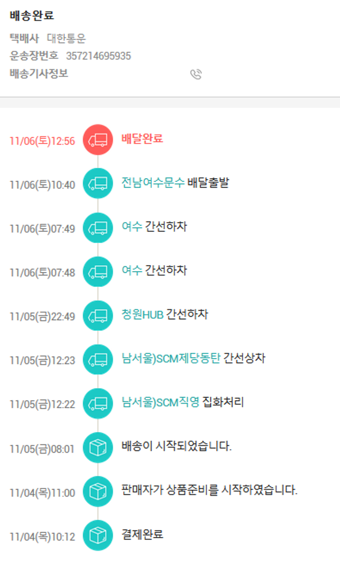The image size is (340, 566).
Task: Click the 여수 link at 07:49
Action: [131, 227]
